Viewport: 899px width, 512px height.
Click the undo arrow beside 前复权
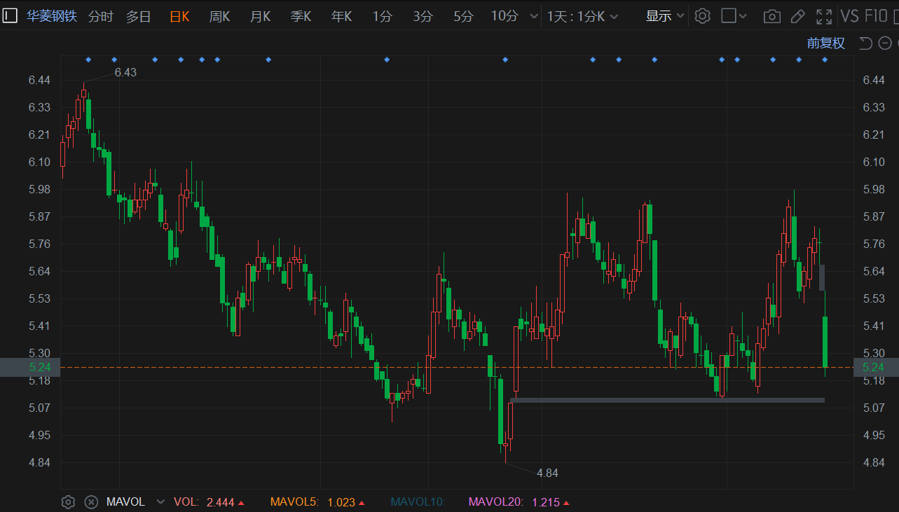click(865, 43)
